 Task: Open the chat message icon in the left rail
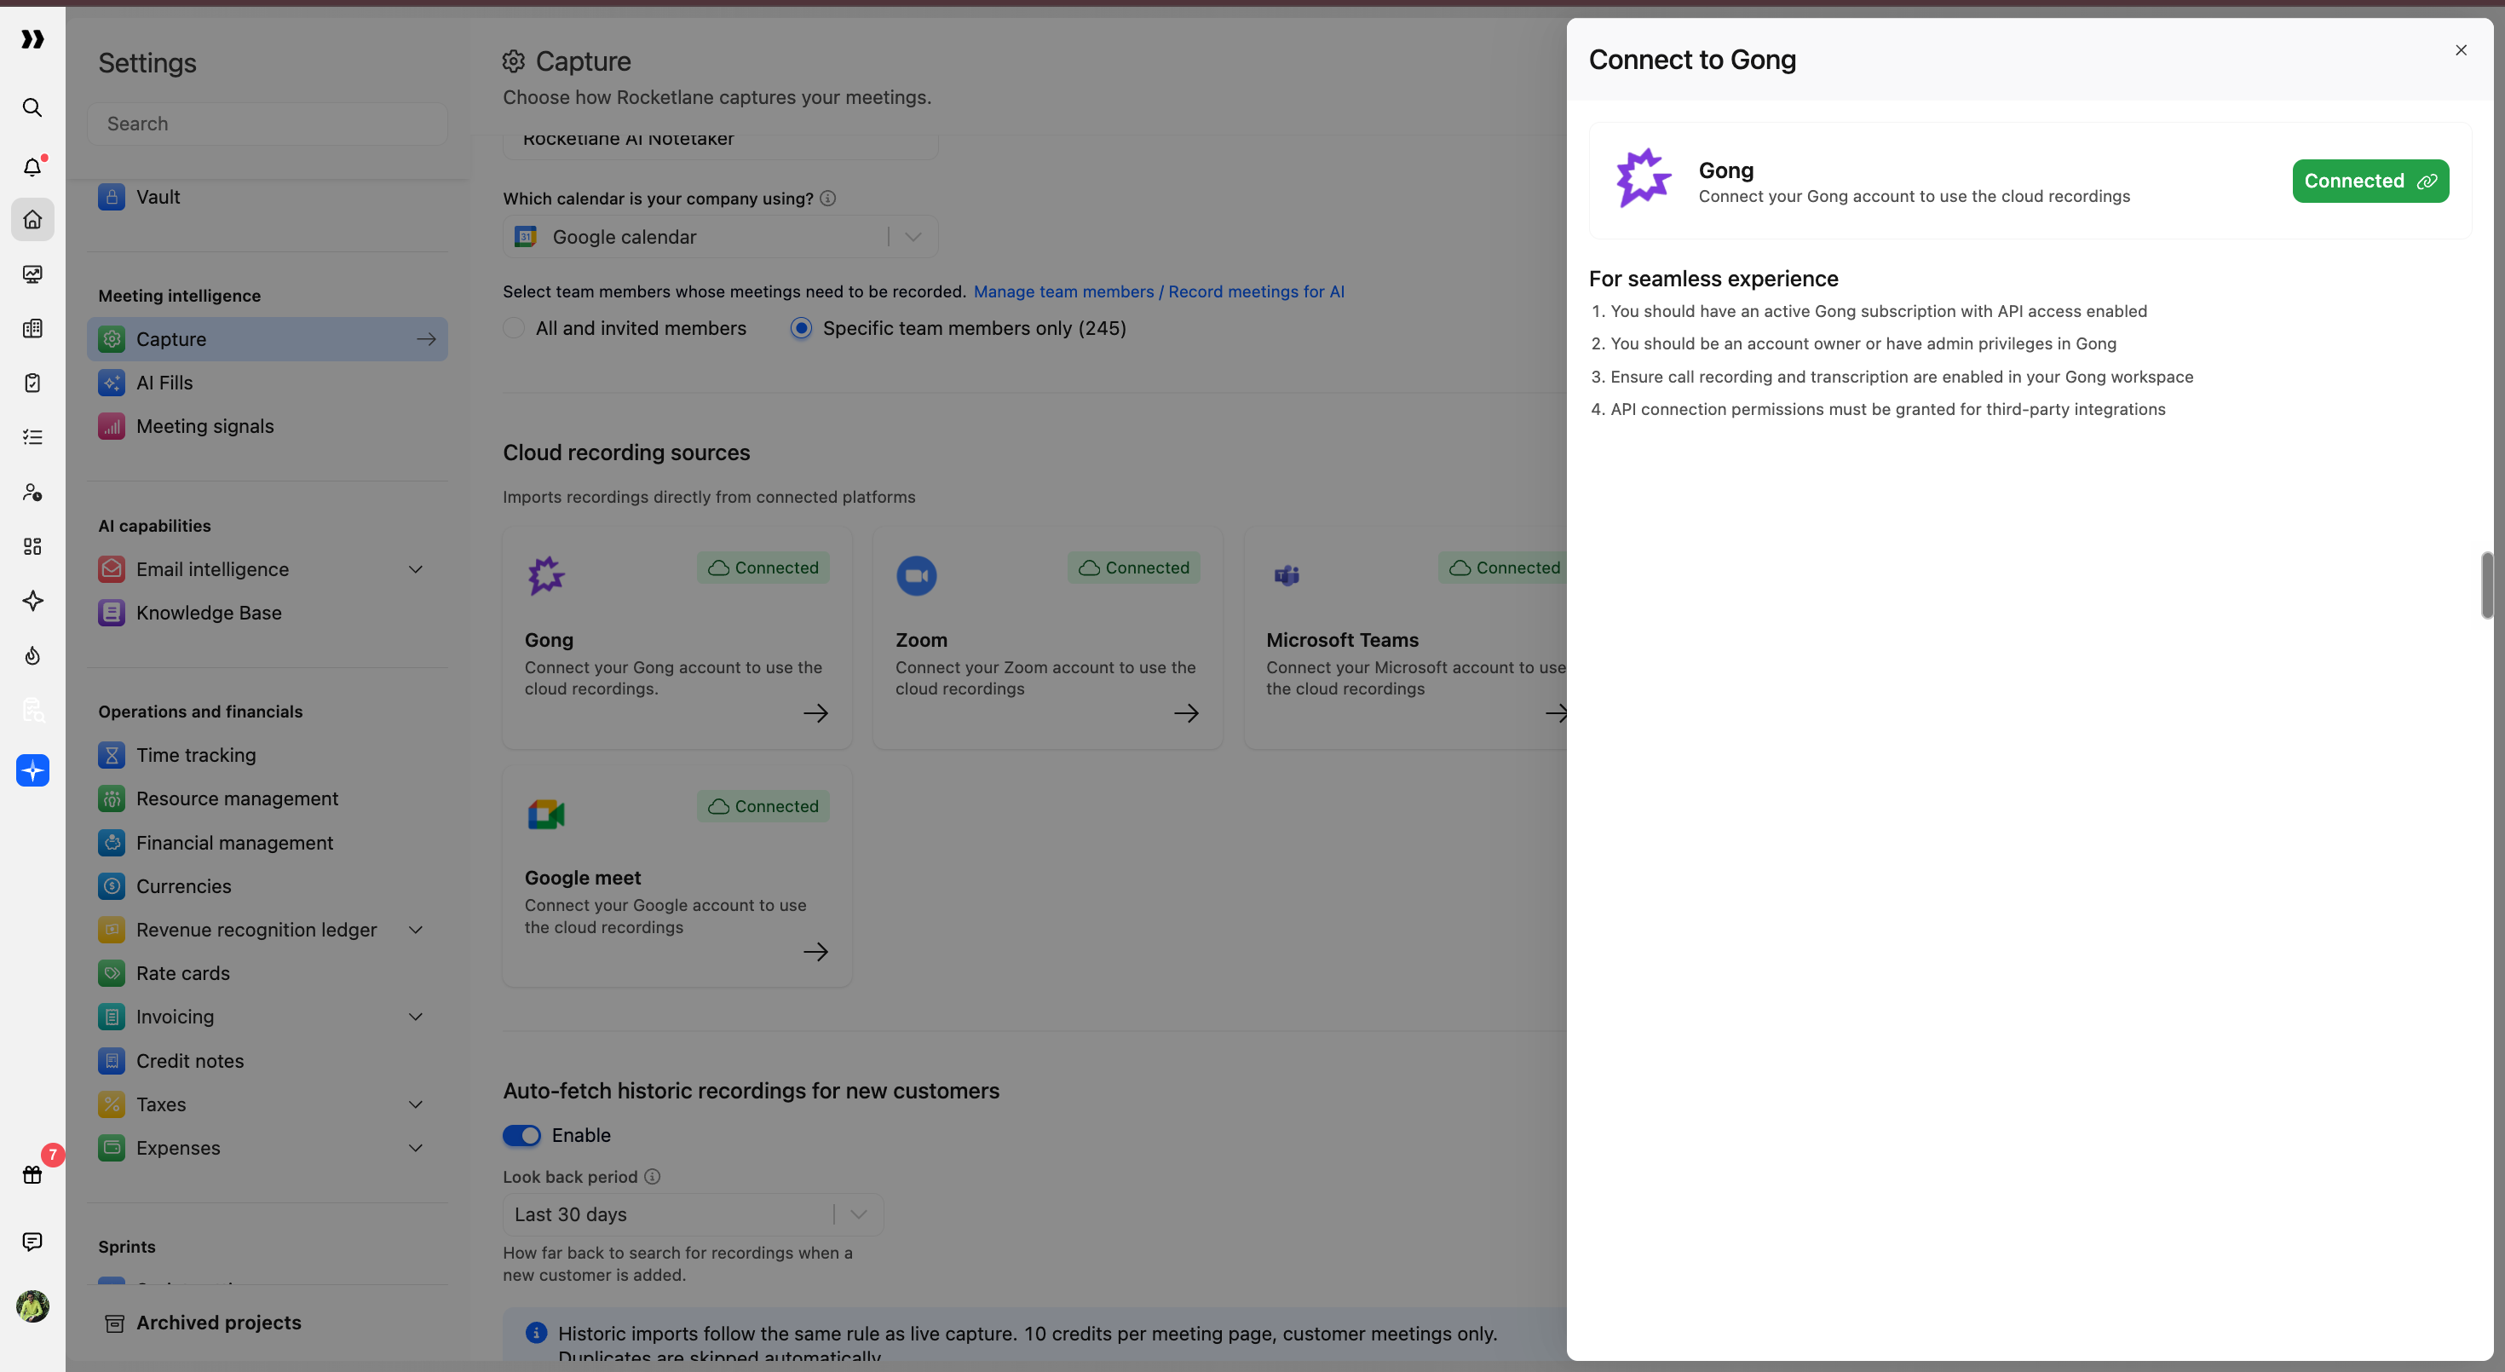(x=32, y=1241)
